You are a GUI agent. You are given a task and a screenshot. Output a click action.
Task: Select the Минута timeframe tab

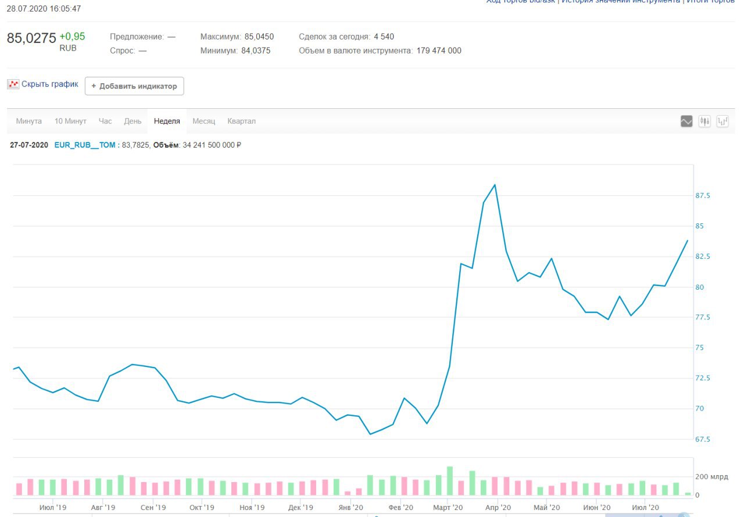click(x=29, y=122)
